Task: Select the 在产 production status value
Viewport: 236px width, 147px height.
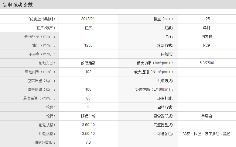Action: pyautogui.click(x=88, y=28)
